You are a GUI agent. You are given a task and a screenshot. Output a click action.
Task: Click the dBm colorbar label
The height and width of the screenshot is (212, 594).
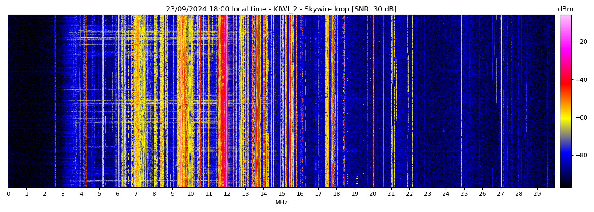pyautogui.click(x=565, y=9)
